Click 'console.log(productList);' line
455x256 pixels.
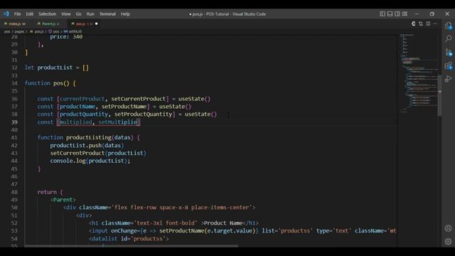tap(90, 161)
